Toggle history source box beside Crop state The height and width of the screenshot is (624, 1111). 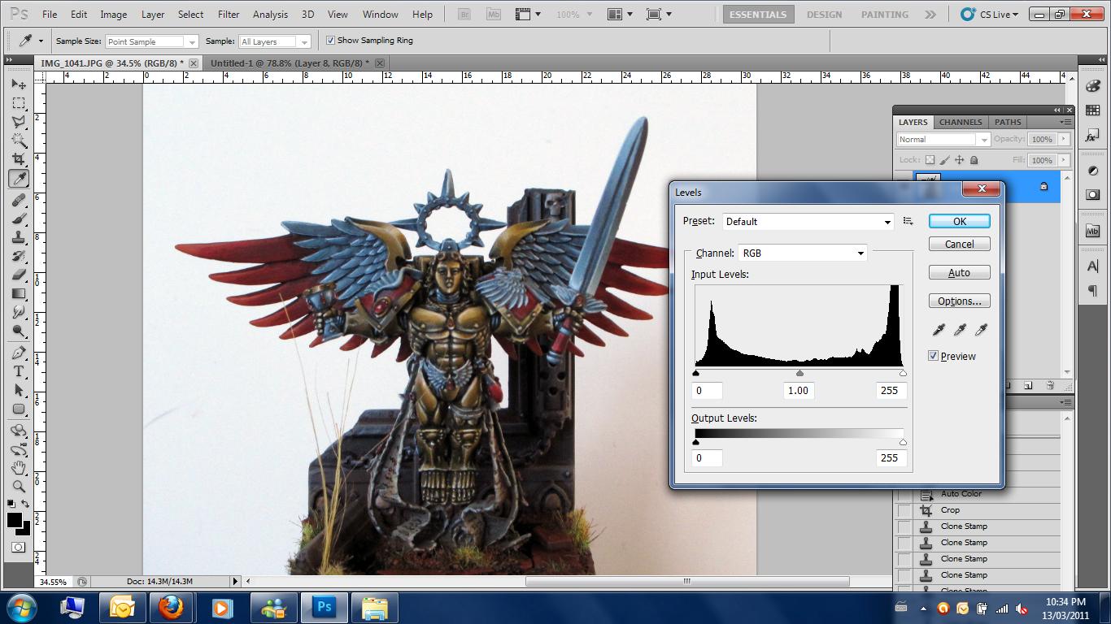click(x=904, y=510)
